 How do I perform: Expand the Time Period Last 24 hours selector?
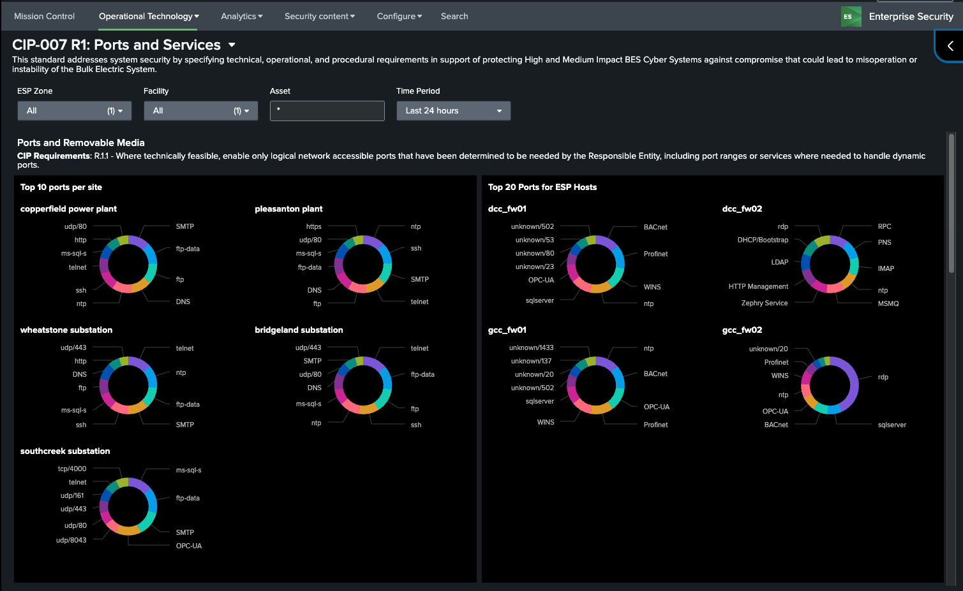[453, 111]
